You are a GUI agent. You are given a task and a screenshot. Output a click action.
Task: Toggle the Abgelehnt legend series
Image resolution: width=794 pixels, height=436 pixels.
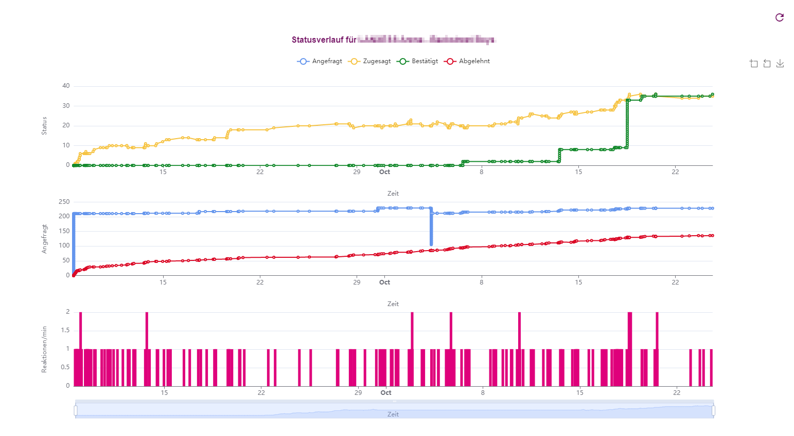pos(467,61)
